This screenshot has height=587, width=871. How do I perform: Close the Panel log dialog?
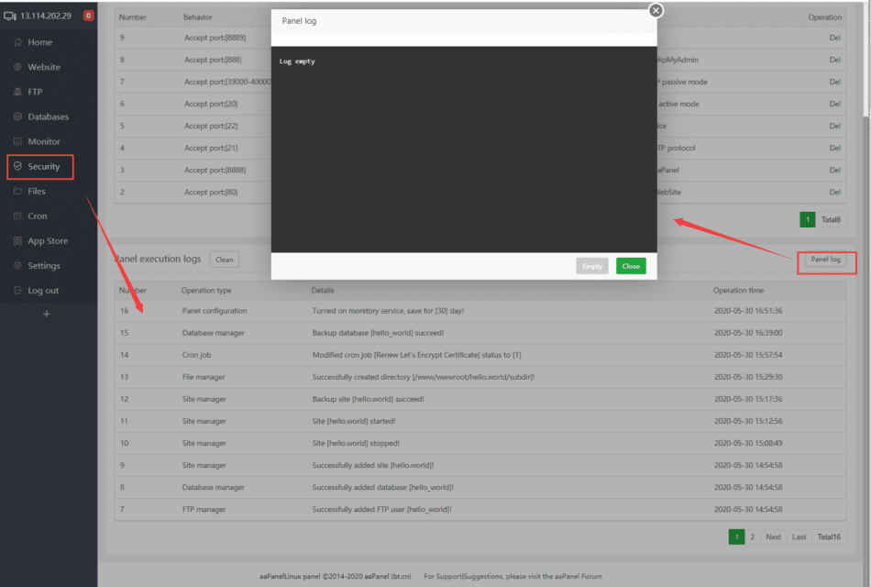(x=655, y=10)
